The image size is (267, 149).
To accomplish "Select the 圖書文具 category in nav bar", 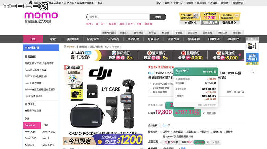I will tap(174, 39).
